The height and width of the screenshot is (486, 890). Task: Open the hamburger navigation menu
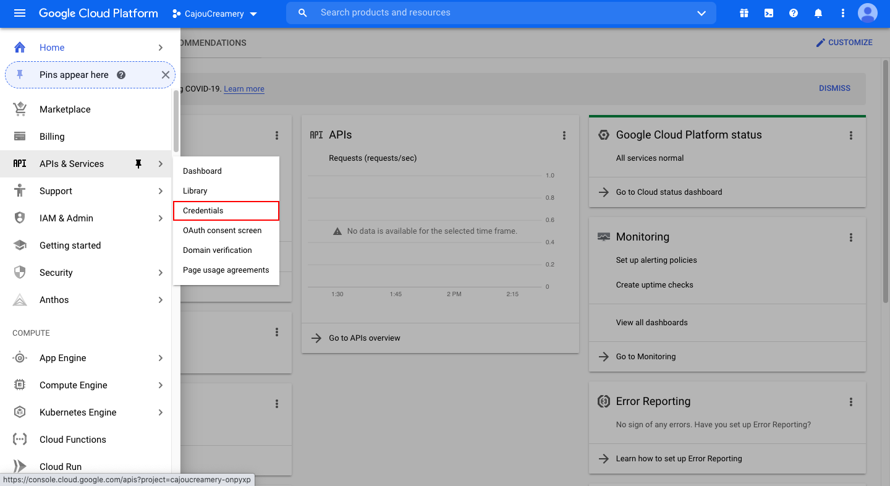(20, 13)
